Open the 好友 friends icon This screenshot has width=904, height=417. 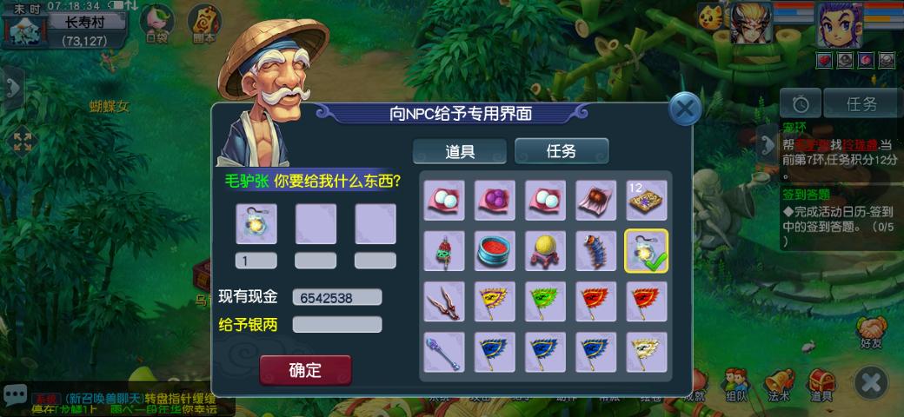click(x=871, y=333)
